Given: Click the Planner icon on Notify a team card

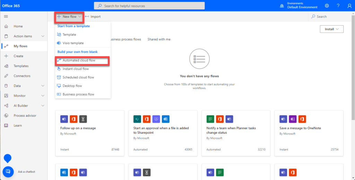Looking at the screenshot, I should (x=210, y=119).
